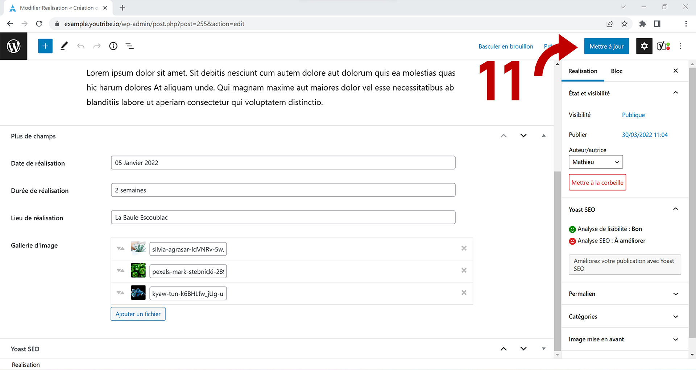Collapse the État et visibilité panel

675,93
